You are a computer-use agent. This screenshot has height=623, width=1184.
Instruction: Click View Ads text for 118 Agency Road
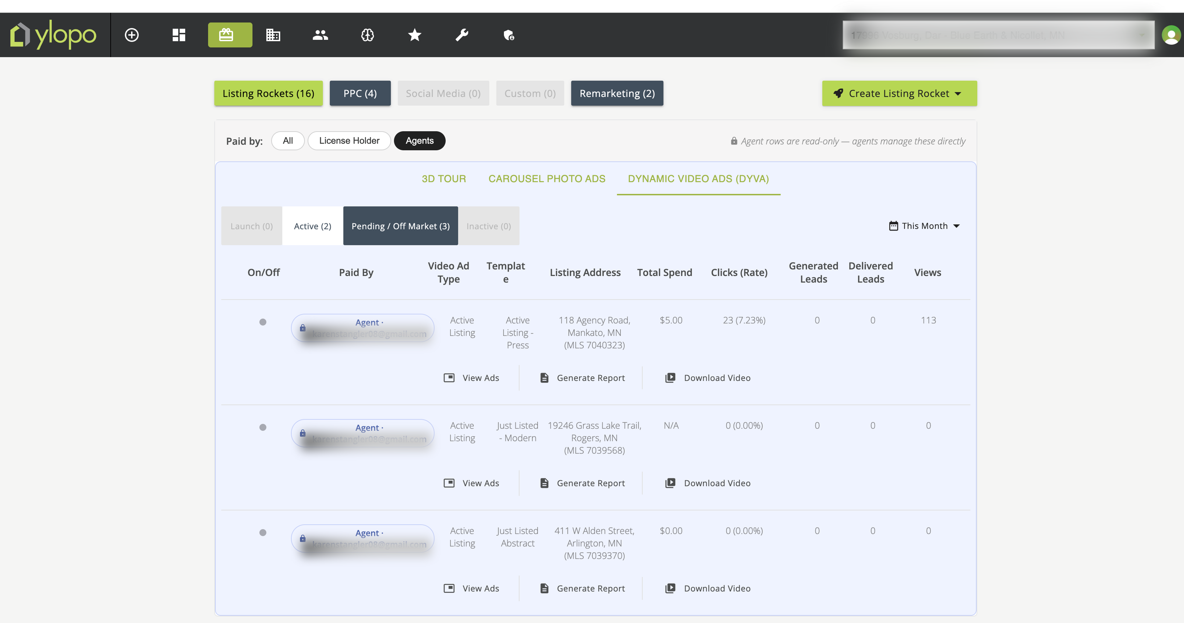tap(481, 378)
